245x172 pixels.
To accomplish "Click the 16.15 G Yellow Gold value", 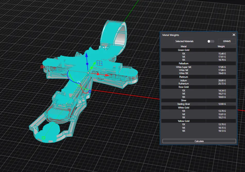I will coord(222,128).
